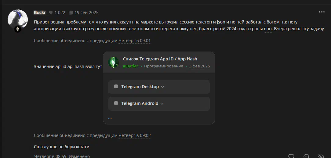Reply using the comment bubble icon

click(x=306, y=156)
